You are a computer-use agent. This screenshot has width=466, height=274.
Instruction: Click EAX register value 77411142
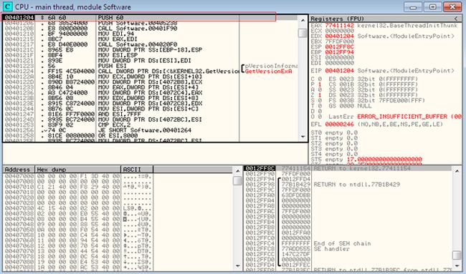[x=339, y=26]
